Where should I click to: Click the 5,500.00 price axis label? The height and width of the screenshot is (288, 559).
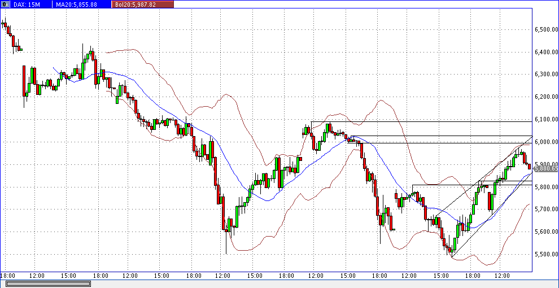coord(546,254)
